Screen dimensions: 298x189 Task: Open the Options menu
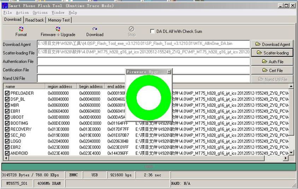click(40, 12)
